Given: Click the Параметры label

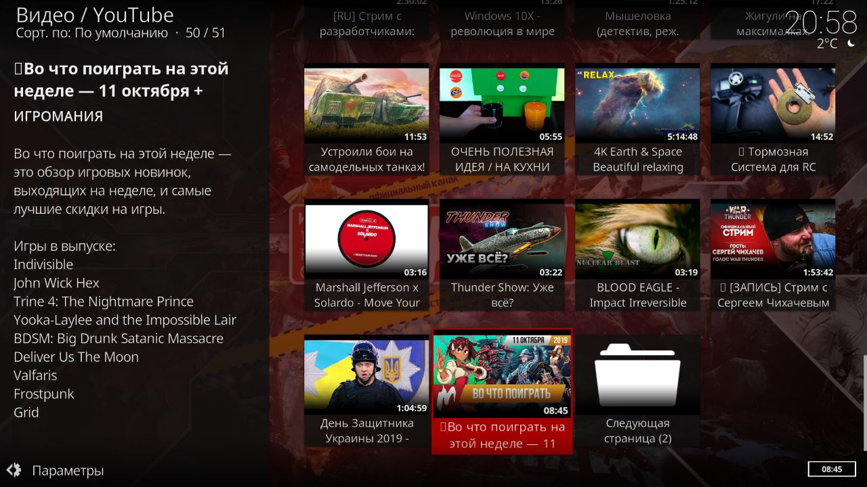Looking at the screenshot, I should point(68,471).
